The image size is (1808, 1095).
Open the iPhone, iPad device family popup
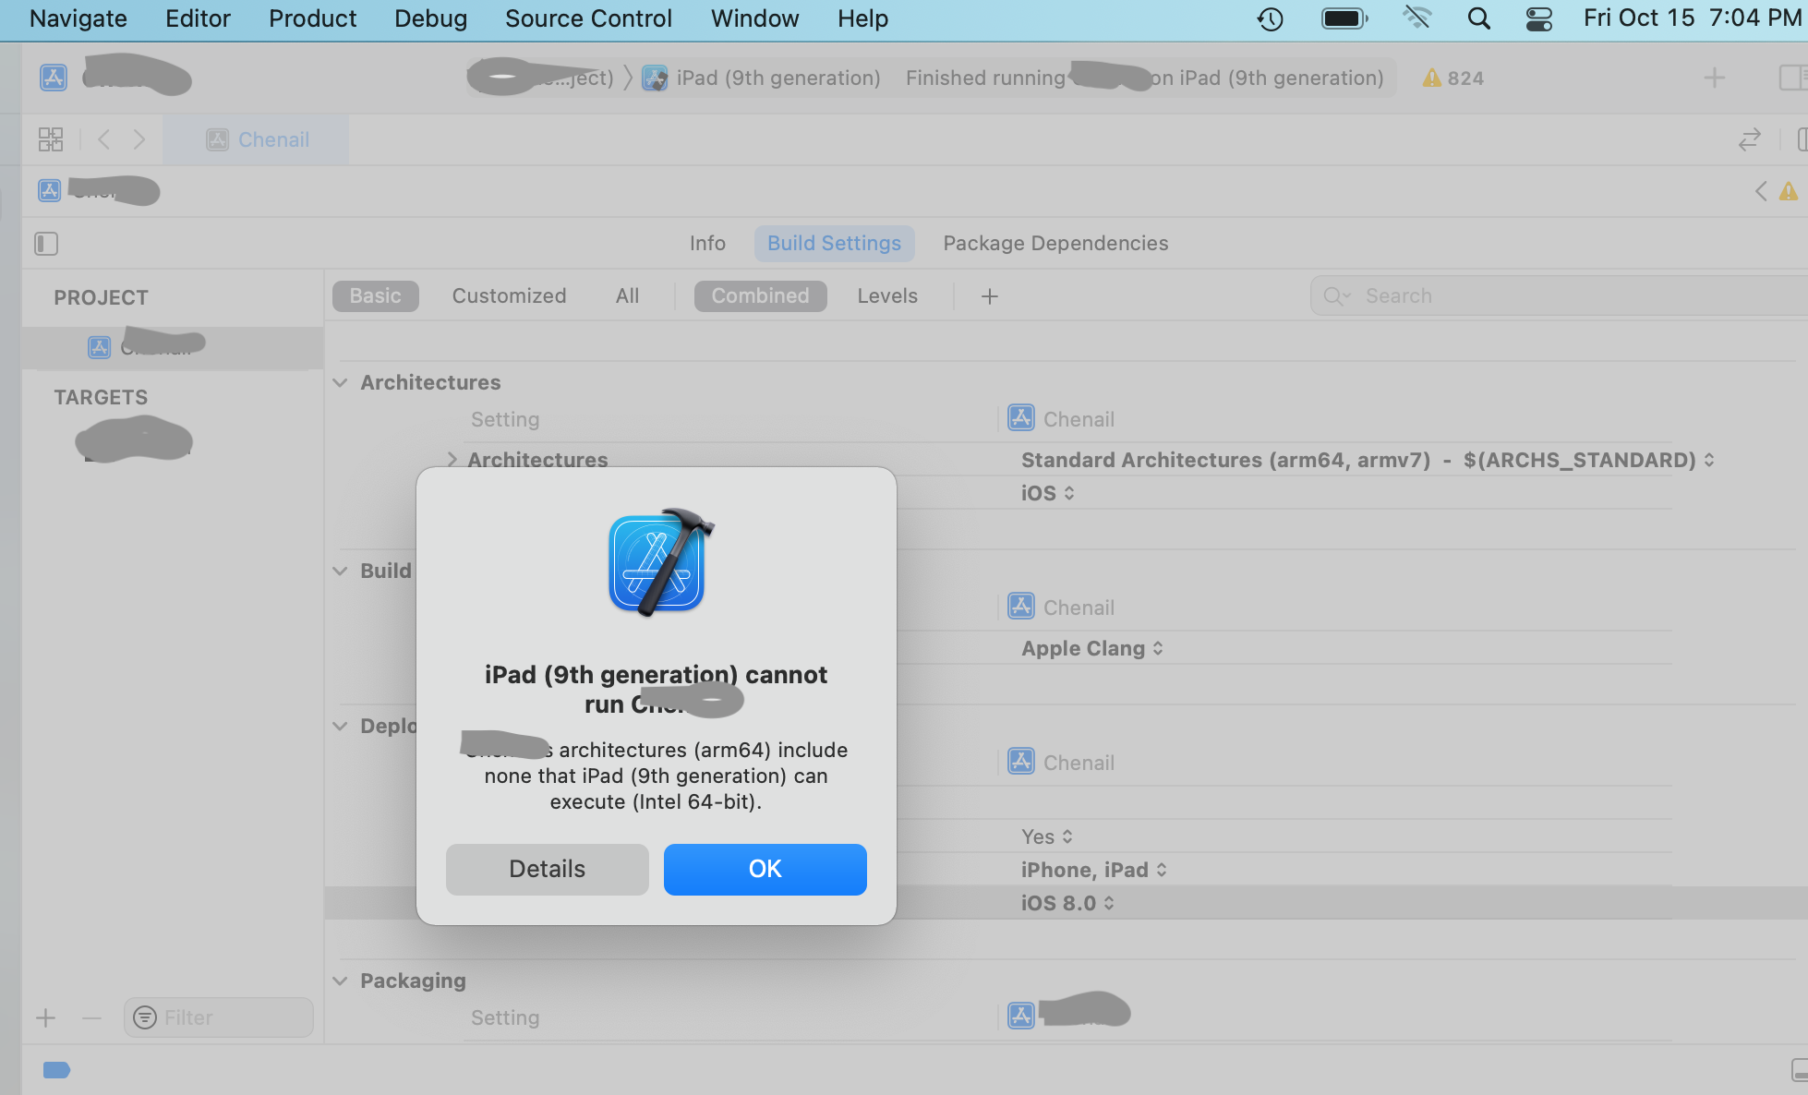[x=1093, y=870]
